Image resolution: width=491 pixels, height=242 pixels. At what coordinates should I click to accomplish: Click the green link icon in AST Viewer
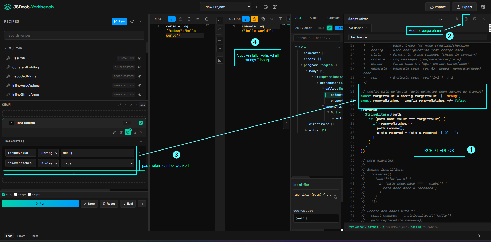pos(330,28)
